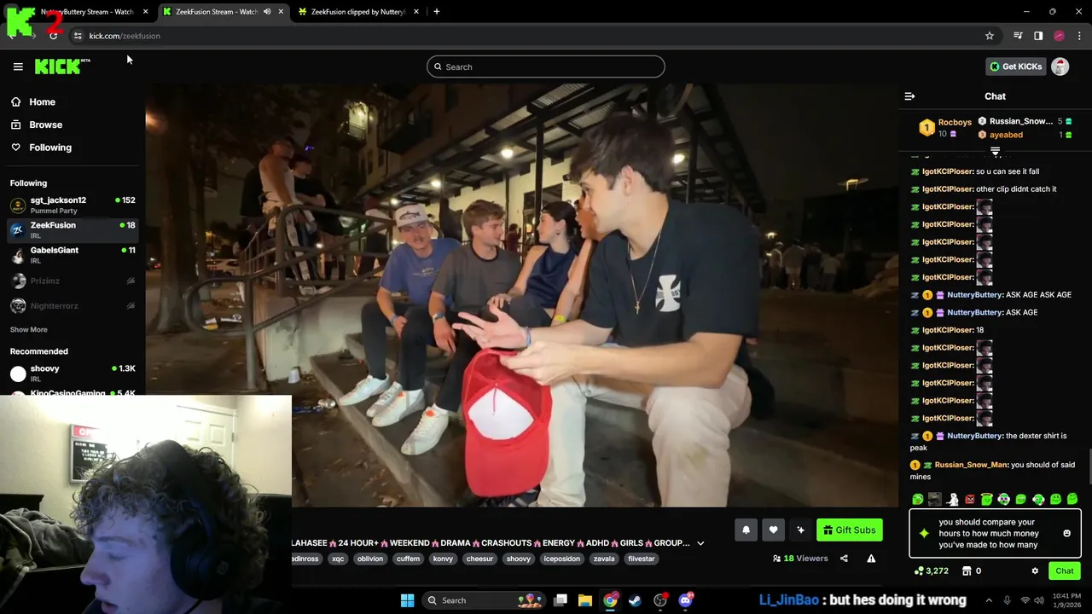This screenshot has width=1092, height=614.
Task: Open GabelsGiant channel
Action: coord(73,254)
